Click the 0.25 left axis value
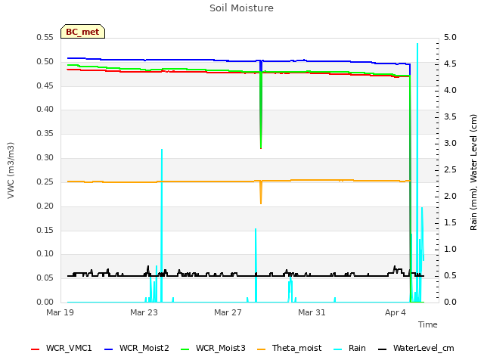Screen dimensions: 484x363 pos(45,181)
